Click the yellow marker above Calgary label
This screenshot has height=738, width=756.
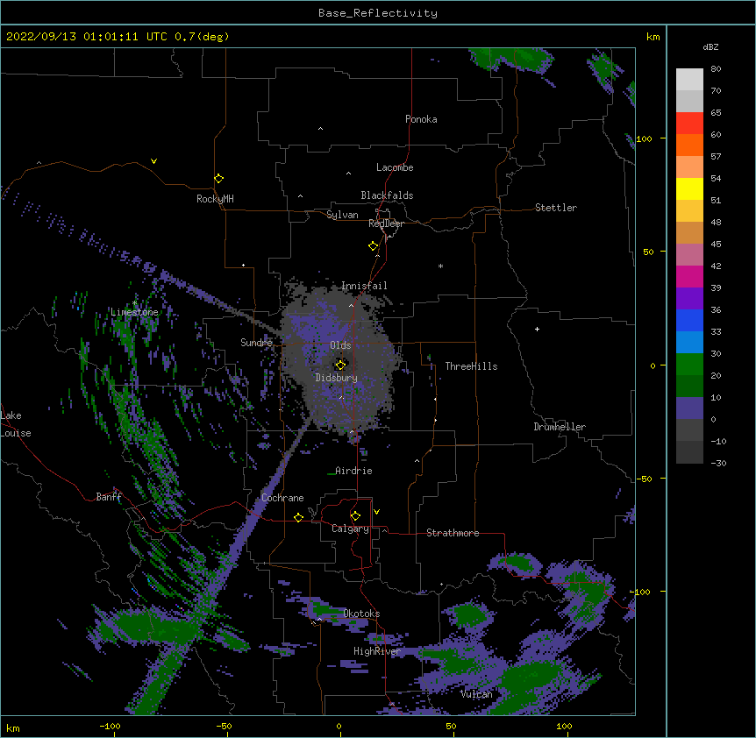coord(355,516)
